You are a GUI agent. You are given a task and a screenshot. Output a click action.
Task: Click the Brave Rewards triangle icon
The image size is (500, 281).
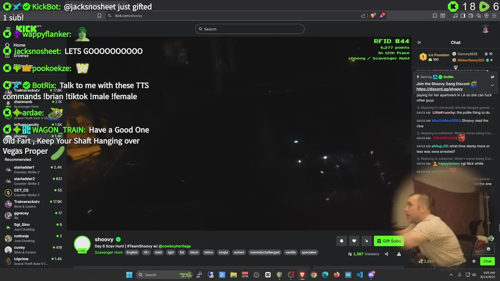pyautogui.click(x=382, y=15)
